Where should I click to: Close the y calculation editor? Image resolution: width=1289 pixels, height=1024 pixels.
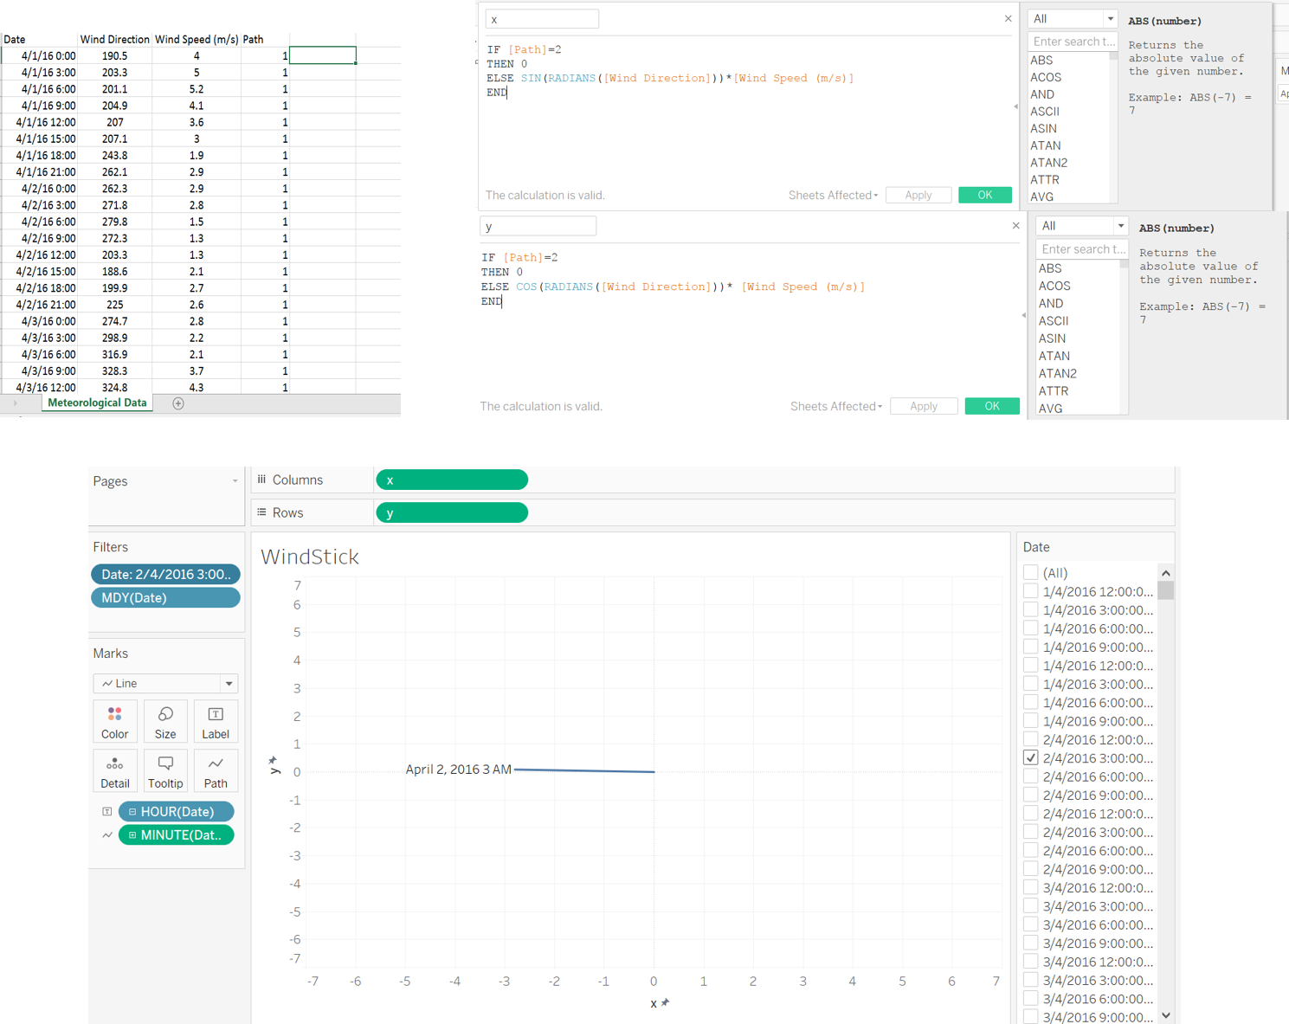click(x=1015, y=226)
